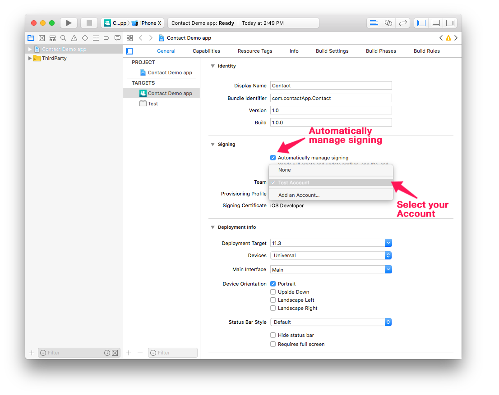The height and width of the screenshot is (395, 499).
Task: Open the report navigator
Action: (x=117, y=38)
